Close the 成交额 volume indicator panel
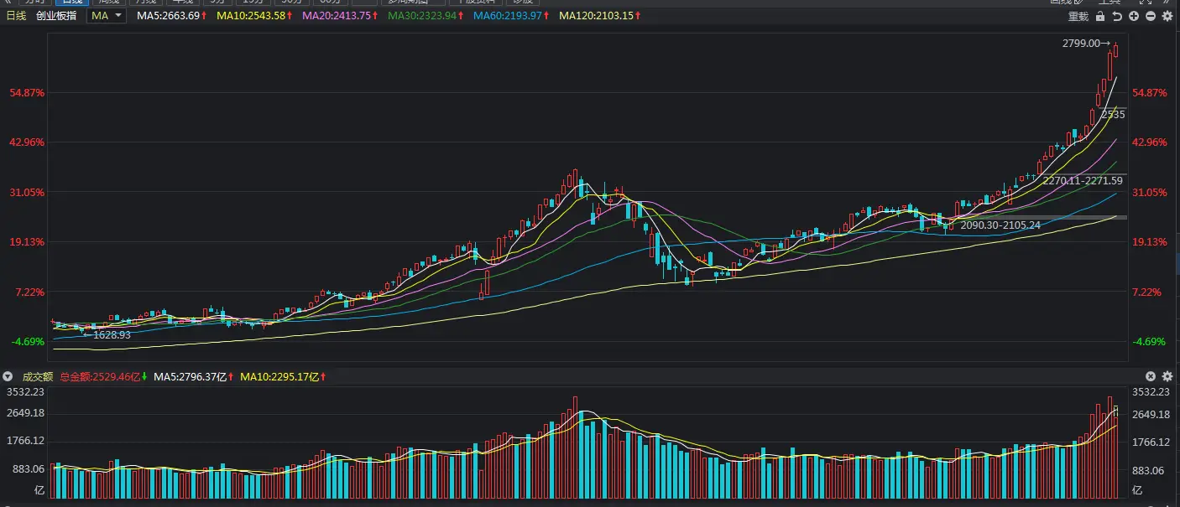This screenshot has height=507, width=1180. coord(1151,377)
